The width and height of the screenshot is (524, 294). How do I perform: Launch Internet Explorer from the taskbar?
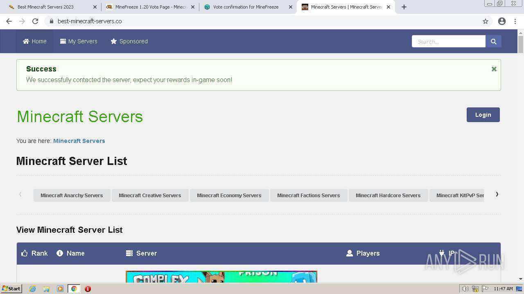click(x=33, y=289)
